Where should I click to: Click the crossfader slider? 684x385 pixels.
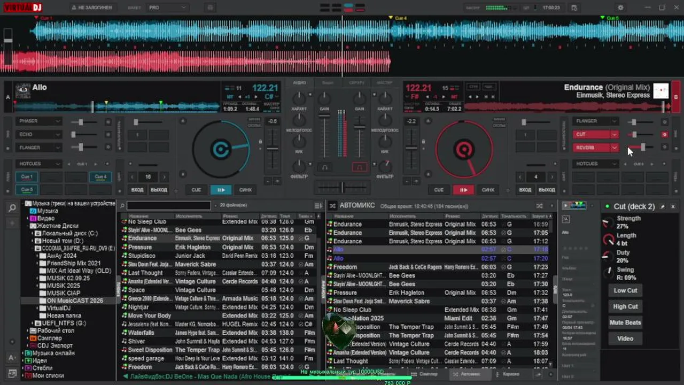(342, 187)
